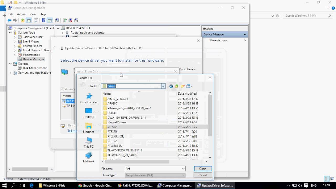336x189 pixels.
Task: Open the Look in Drivers dropdown
Action: click(x=163, y=86)
